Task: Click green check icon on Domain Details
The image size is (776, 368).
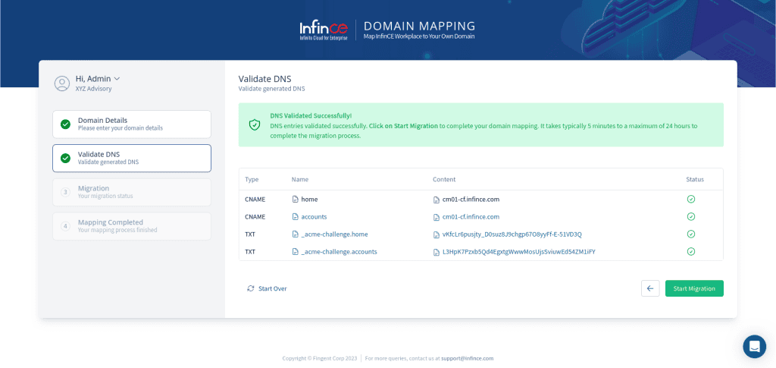Action: 65,124
